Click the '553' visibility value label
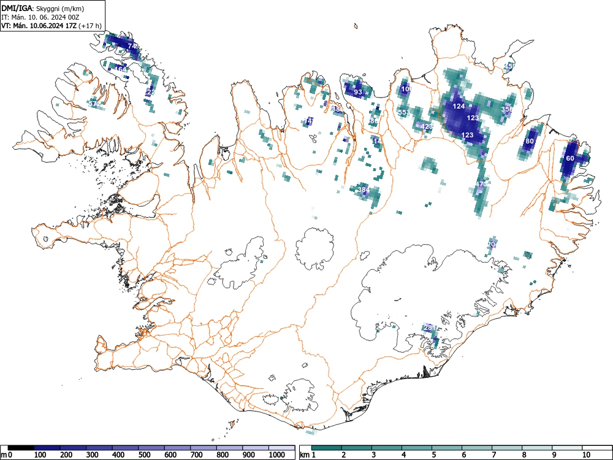The height and width of the screenshot is (460, 613). [404, 112]
